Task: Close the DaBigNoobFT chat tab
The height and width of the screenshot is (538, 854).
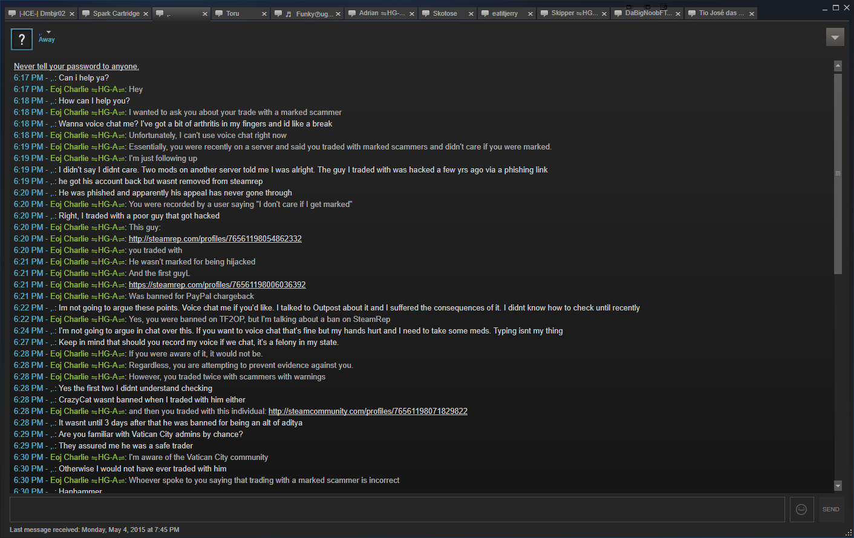Action: pyautogui.click(x=678, y=14)
